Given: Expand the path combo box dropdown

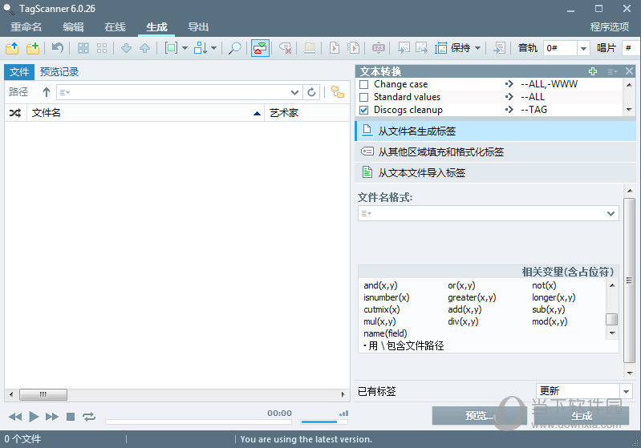Looking at the screenshot, I should tap(294, 92).
